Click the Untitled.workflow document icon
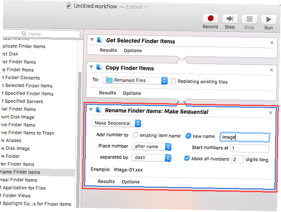 point(69,6)
